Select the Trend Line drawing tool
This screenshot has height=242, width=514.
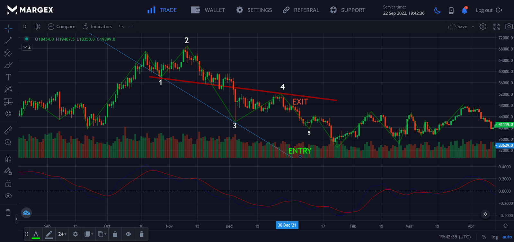click(8, 41)
